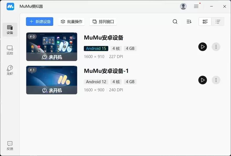Click the 4 核 tag of Android 15 device
231x156 pixels.
116,48
